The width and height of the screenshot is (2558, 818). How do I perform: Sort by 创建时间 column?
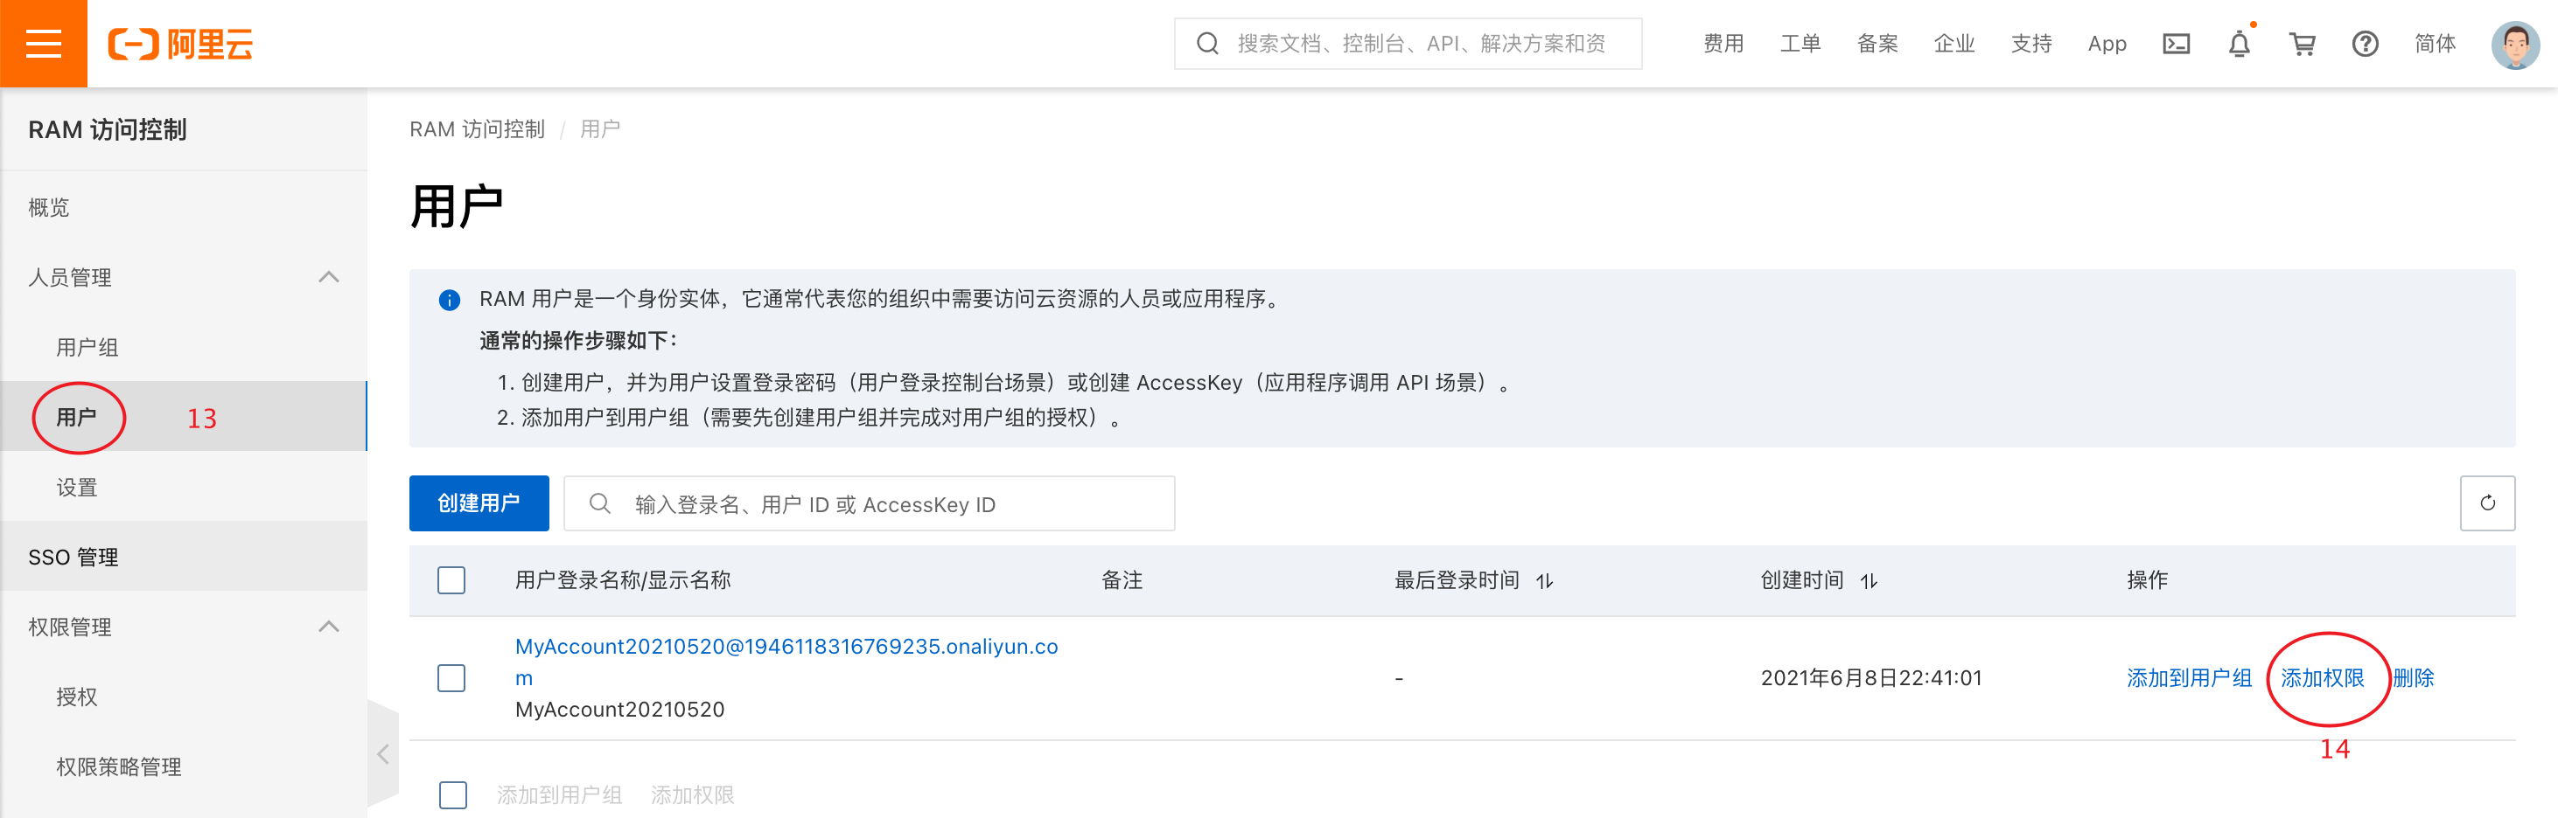click(x=1869, y=581)
